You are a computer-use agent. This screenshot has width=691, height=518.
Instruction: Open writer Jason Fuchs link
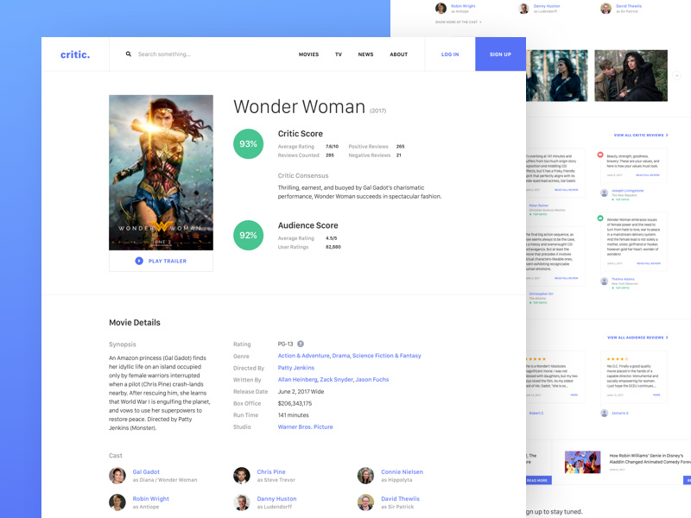pos(372,380)
